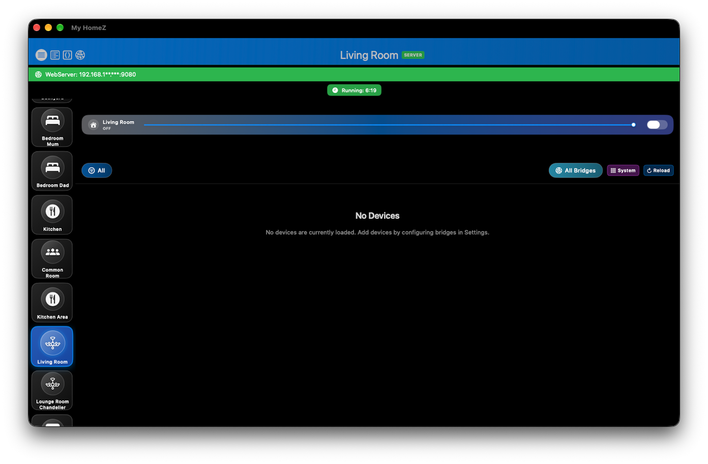
Task: Click the Running 6:19 timer badge
Action: [354, 91]
